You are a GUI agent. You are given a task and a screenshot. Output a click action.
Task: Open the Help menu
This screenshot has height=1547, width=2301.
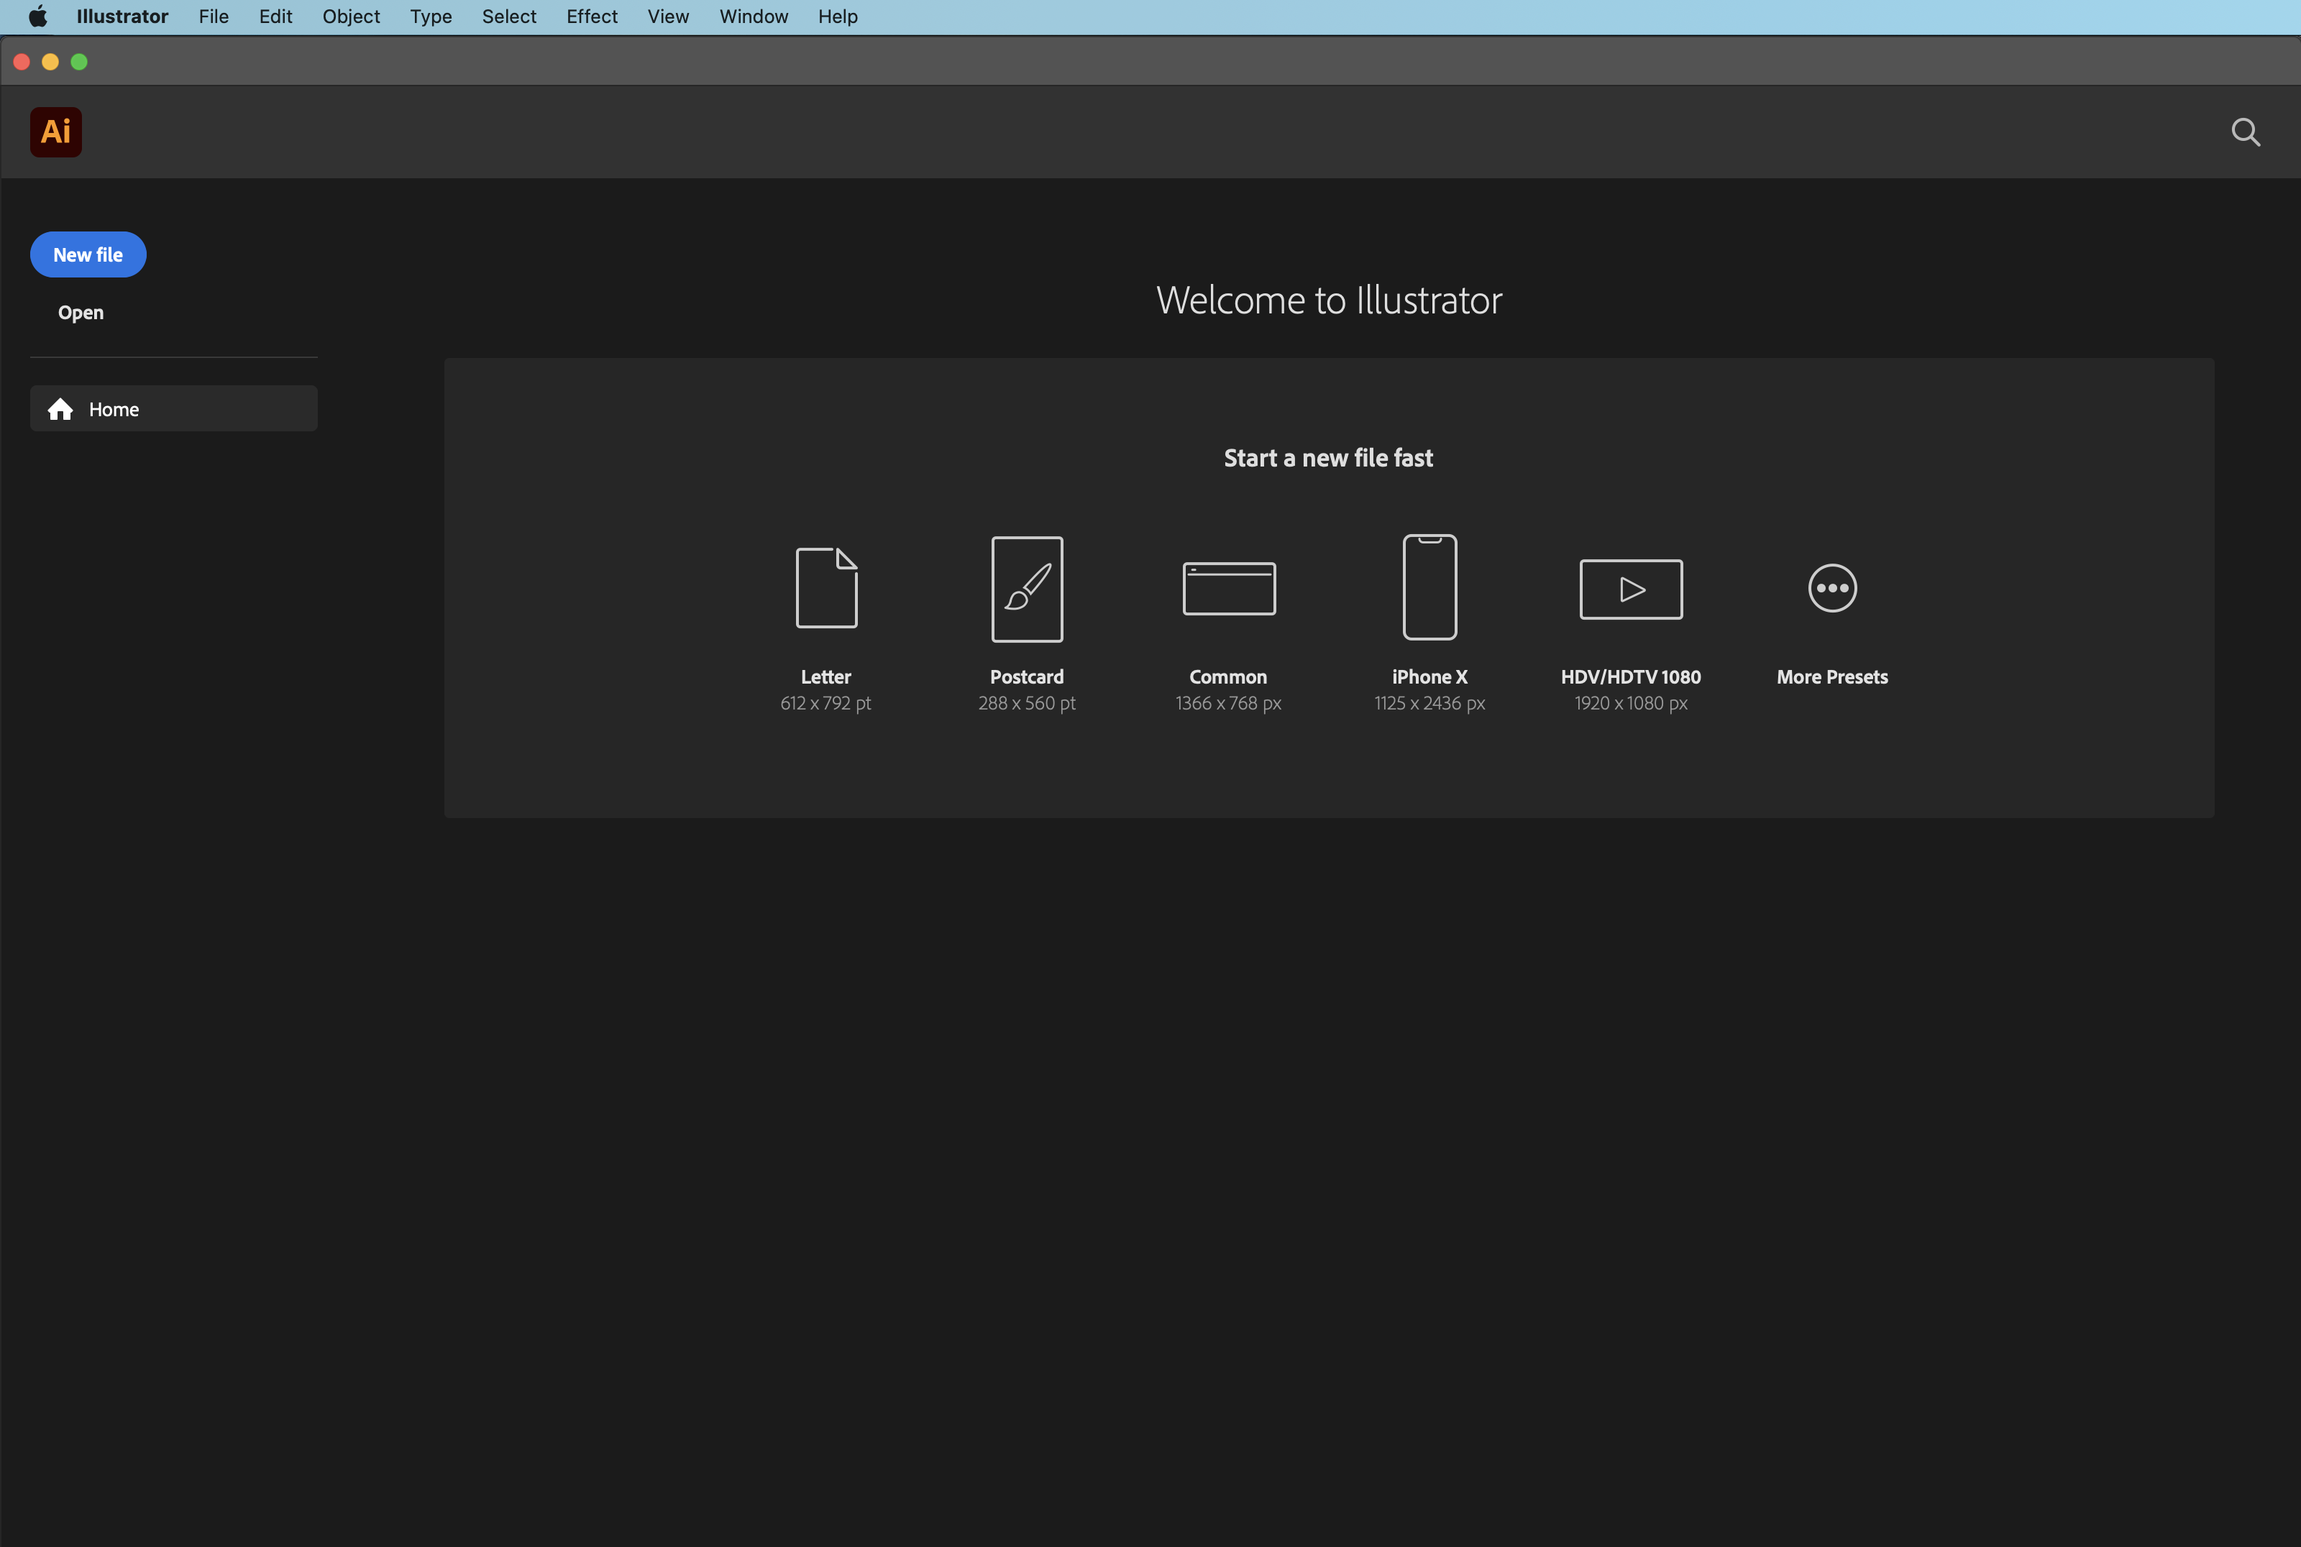837,17
